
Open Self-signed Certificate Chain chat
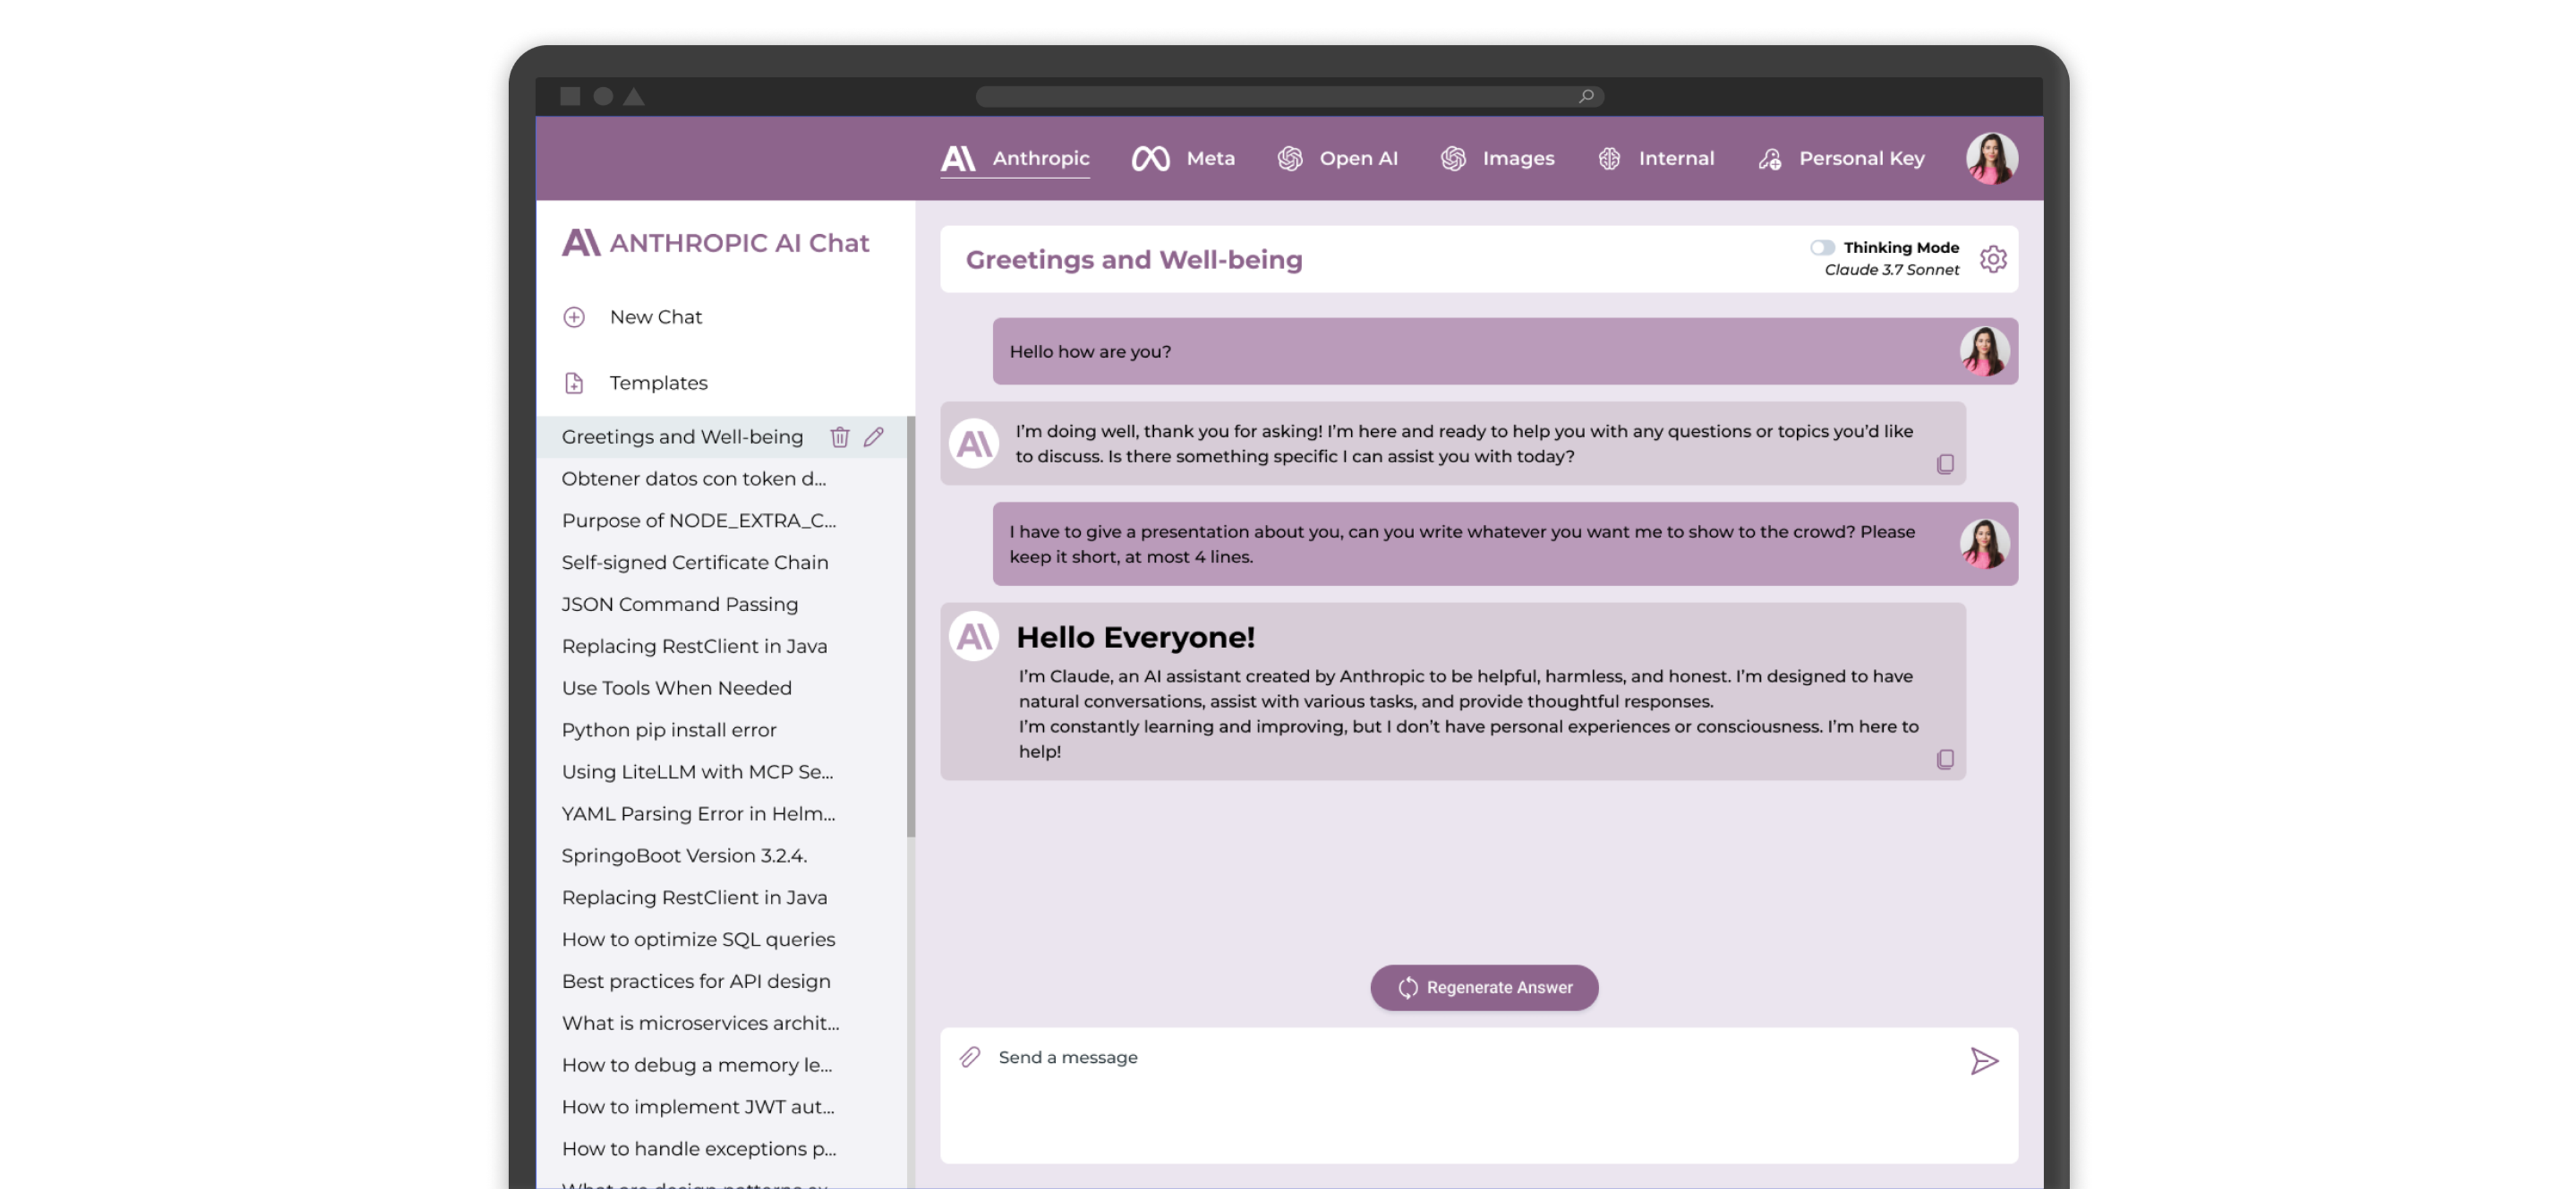tap(695, 562)
